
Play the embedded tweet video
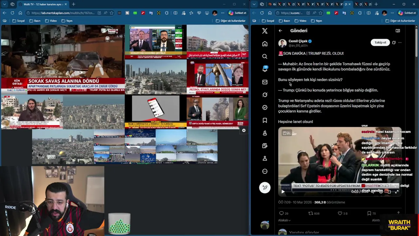(x=283, y=191)
